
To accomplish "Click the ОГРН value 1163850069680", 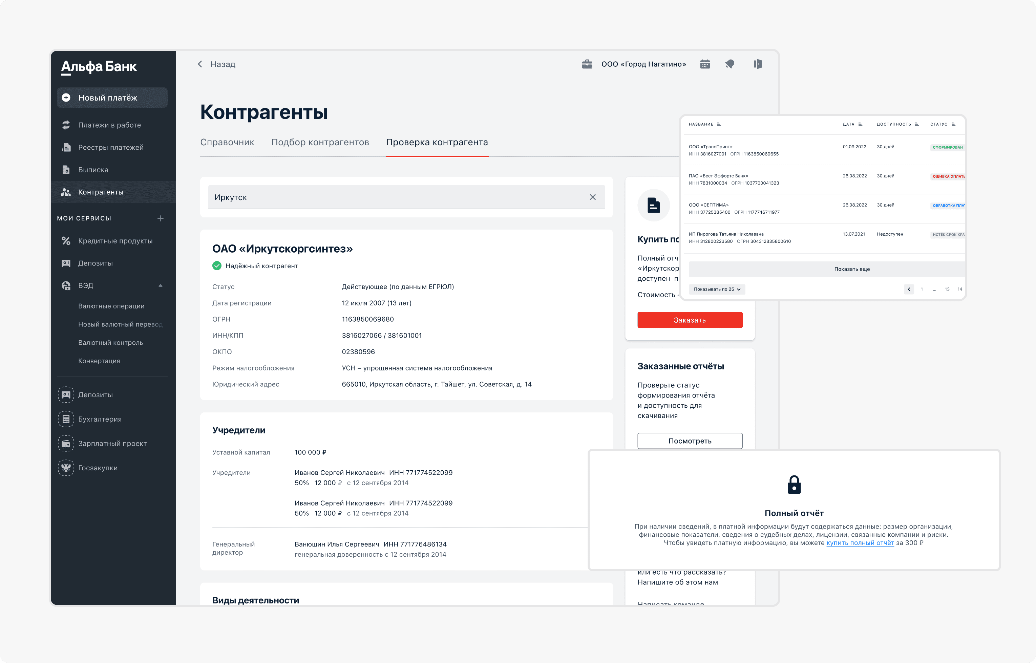I will 368,319.
